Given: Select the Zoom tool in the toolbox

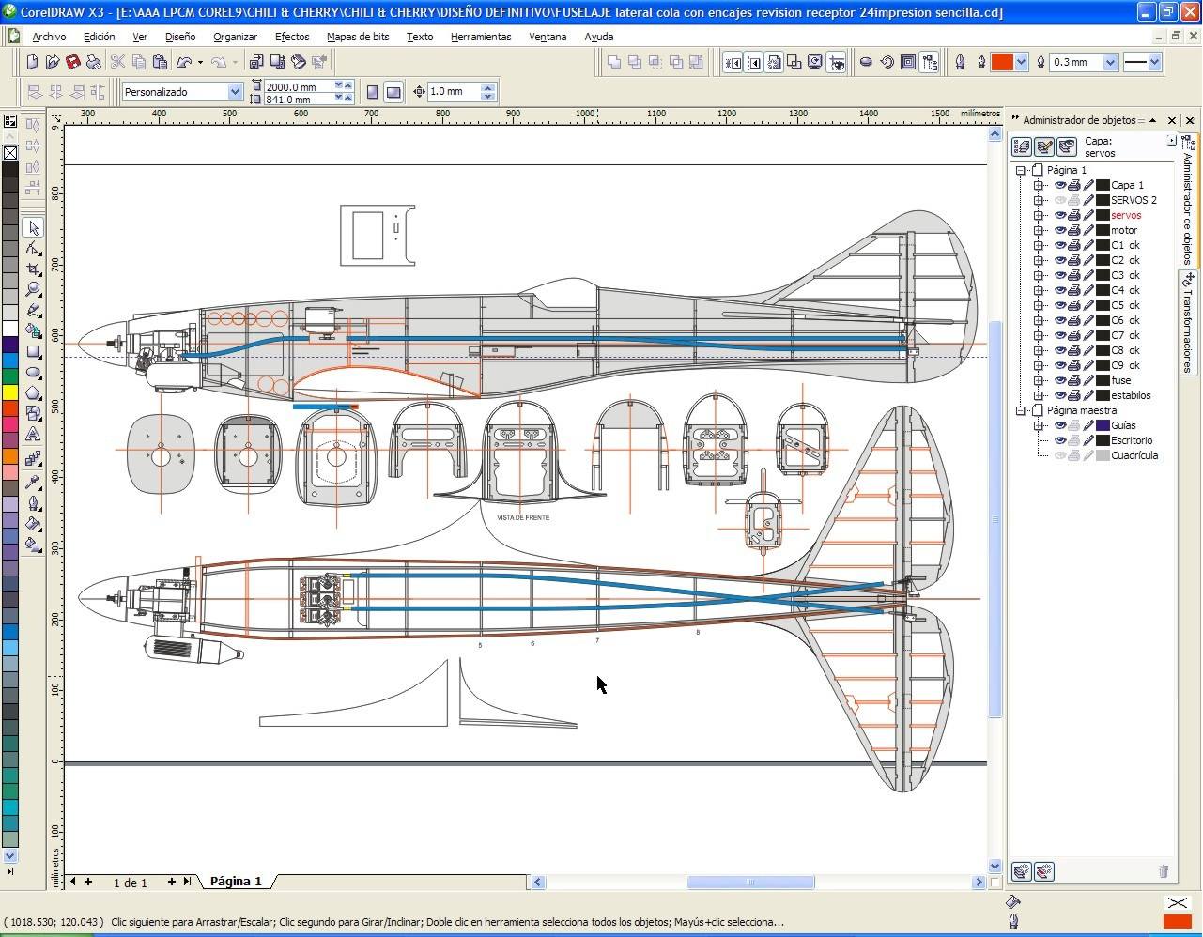Looking at the screenshot, I should 34,289.
